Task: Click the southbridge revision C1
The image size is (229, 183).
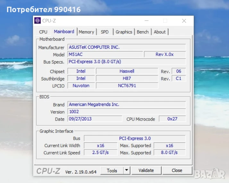Action: coord(179,78)
